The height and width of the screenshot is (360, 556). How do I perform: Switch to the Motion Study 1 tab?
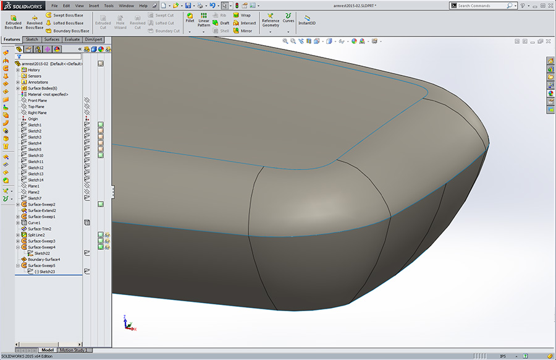(x=75, y=350)
